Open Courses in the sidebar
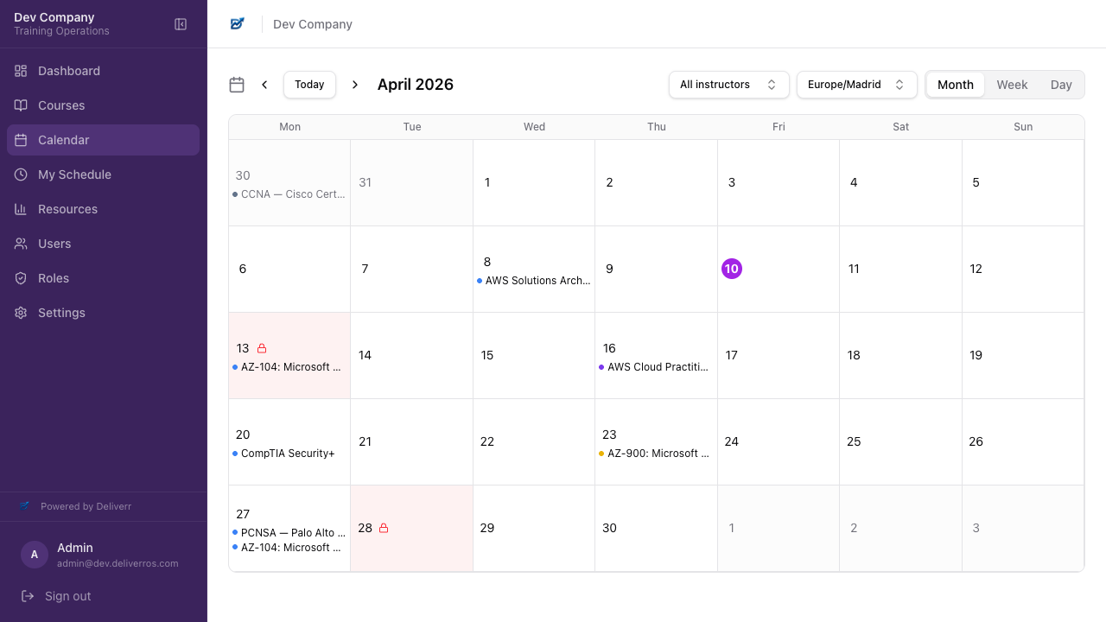 click(103, 105)
